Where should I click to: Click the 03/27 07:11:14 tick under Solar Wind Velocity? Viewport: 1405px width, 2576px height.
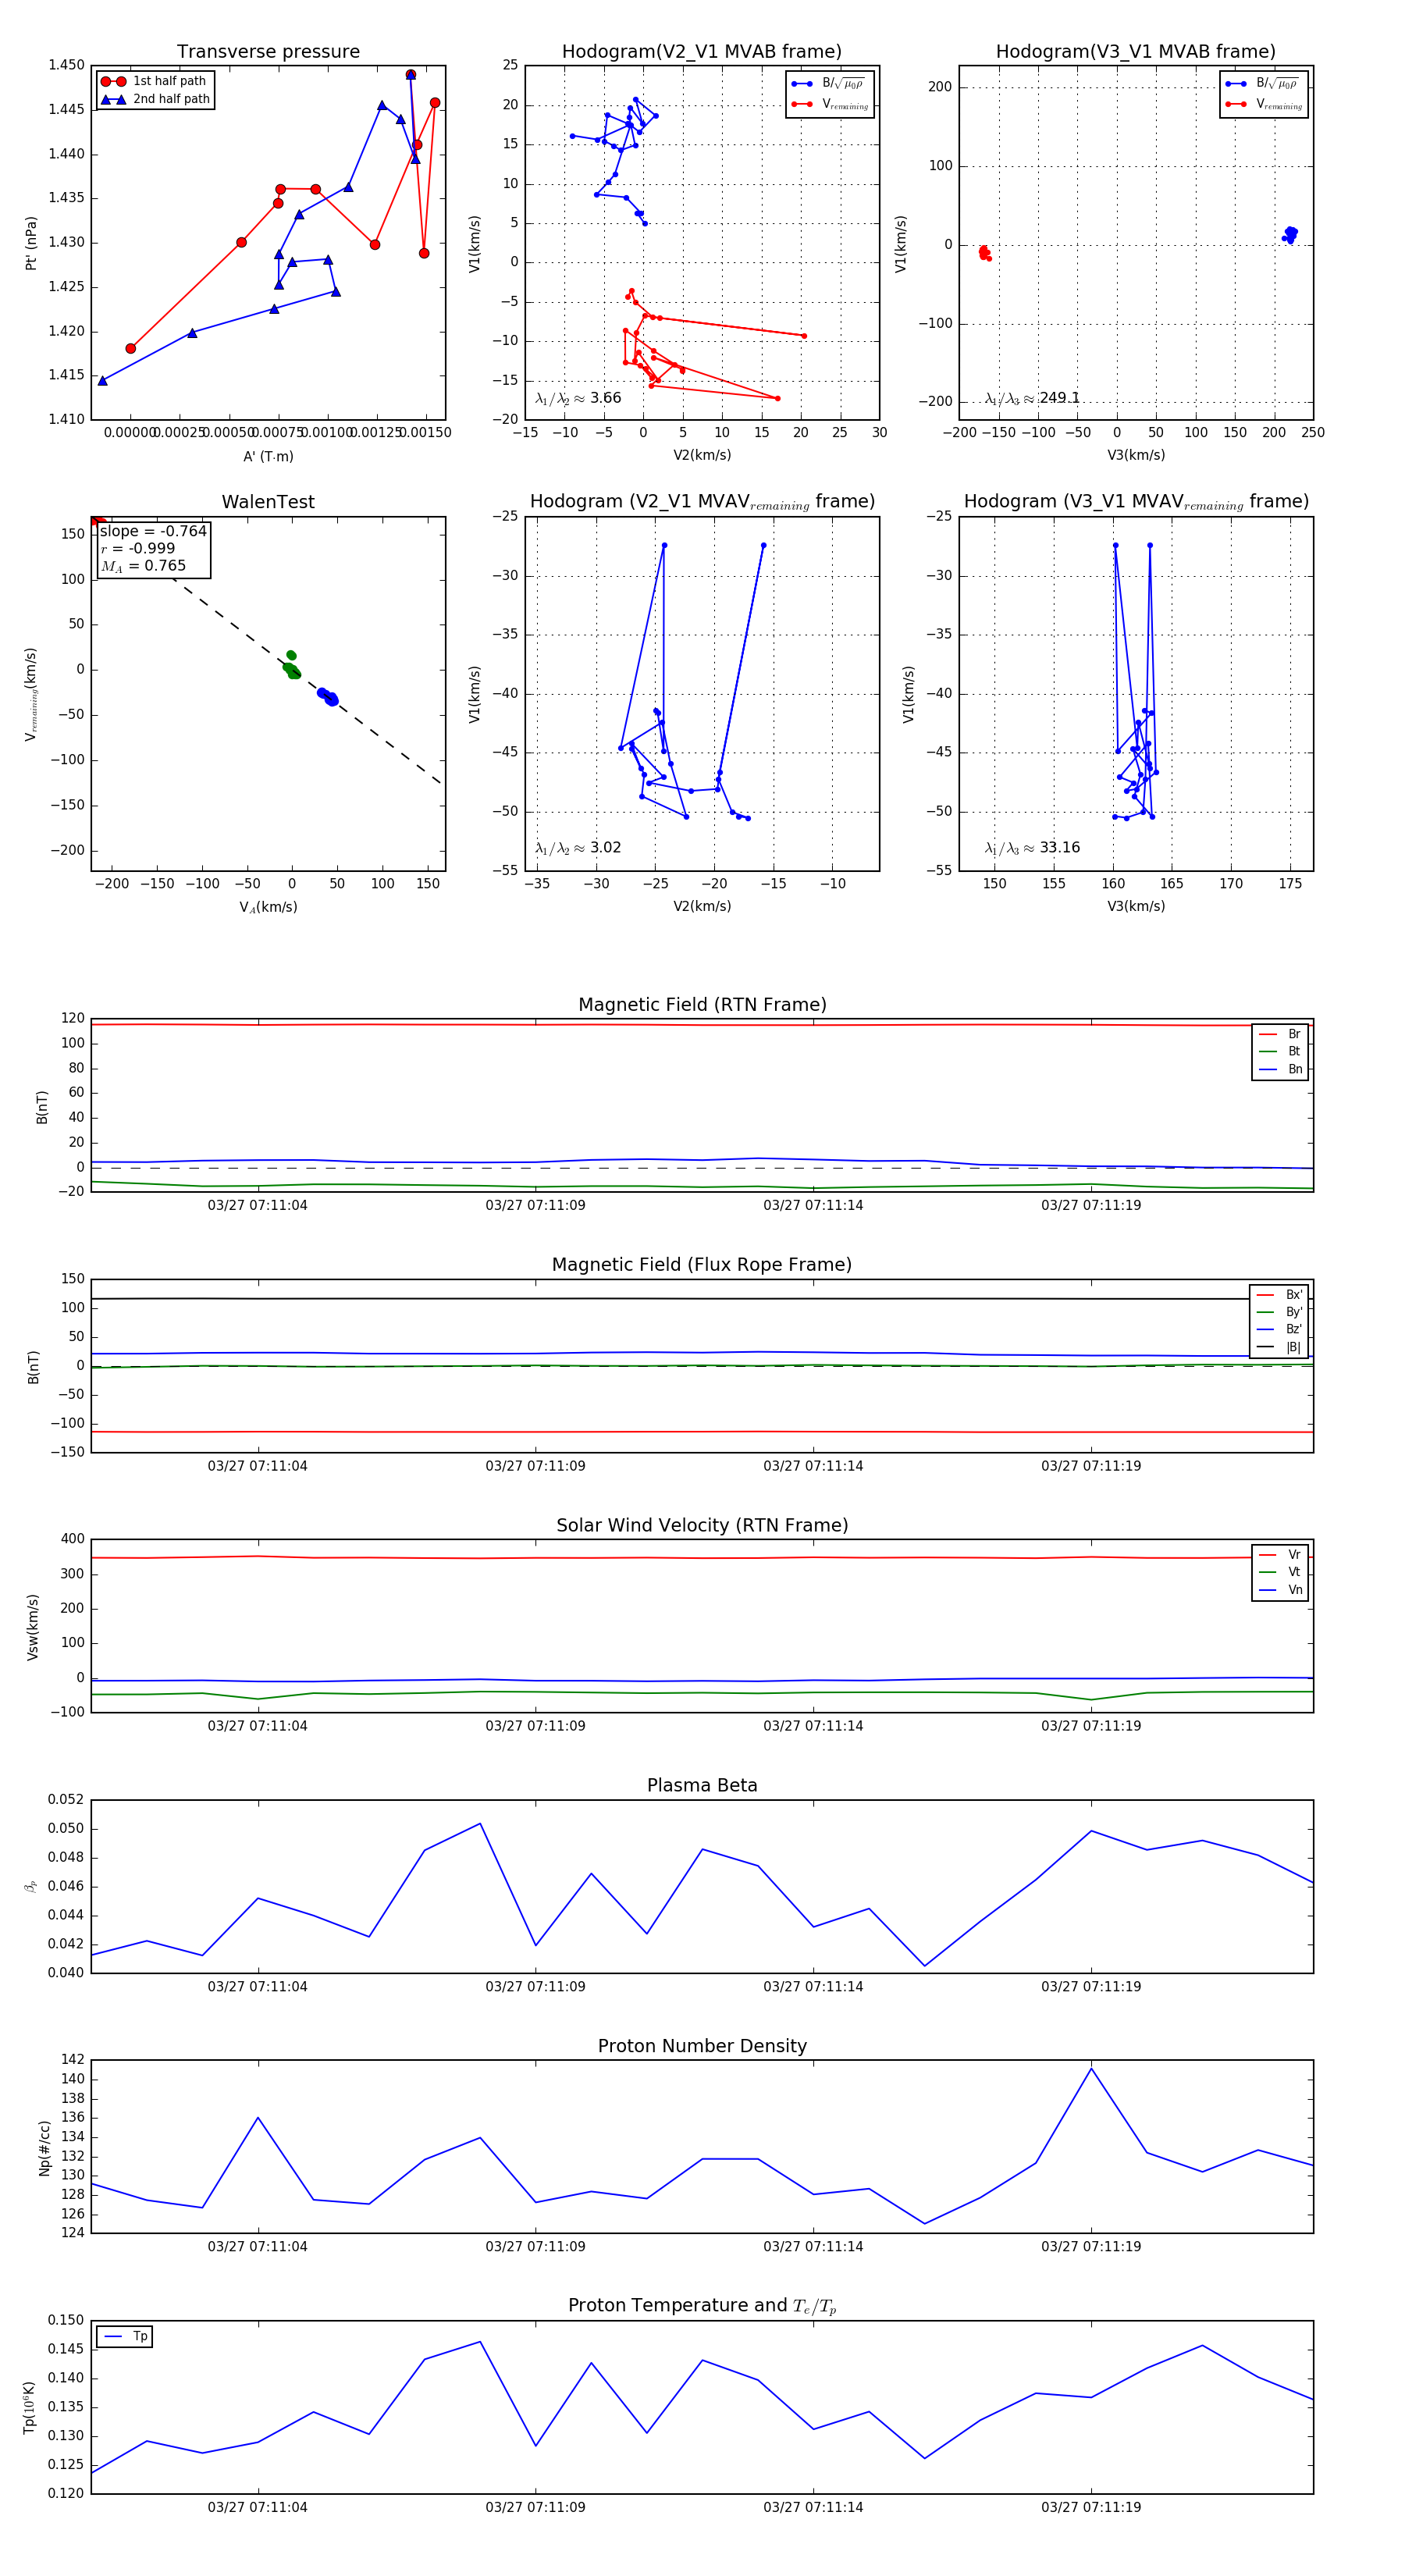813,1725
